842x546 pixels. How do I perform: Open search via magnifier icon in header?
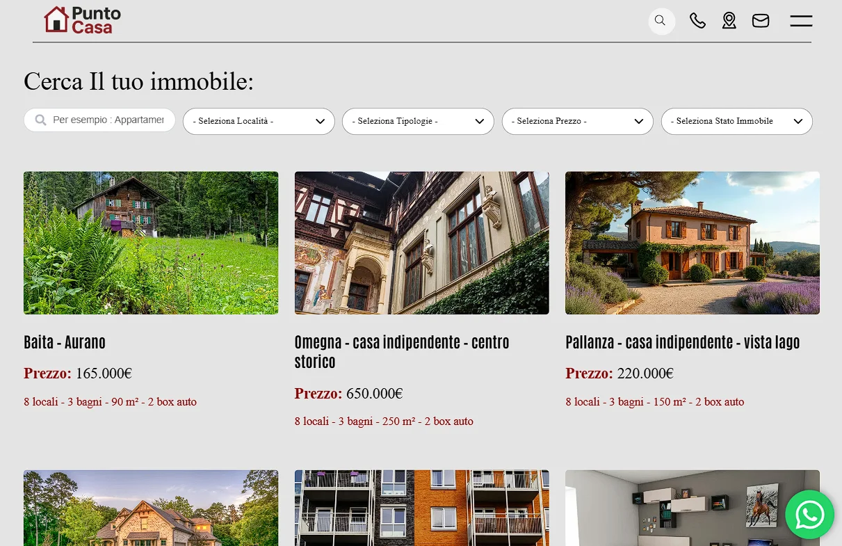pyautogui.click(x=661, y=21)
